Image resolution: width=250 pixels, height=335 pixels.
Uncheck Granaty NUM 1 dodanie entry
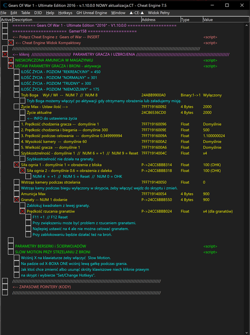coord(16,200)
